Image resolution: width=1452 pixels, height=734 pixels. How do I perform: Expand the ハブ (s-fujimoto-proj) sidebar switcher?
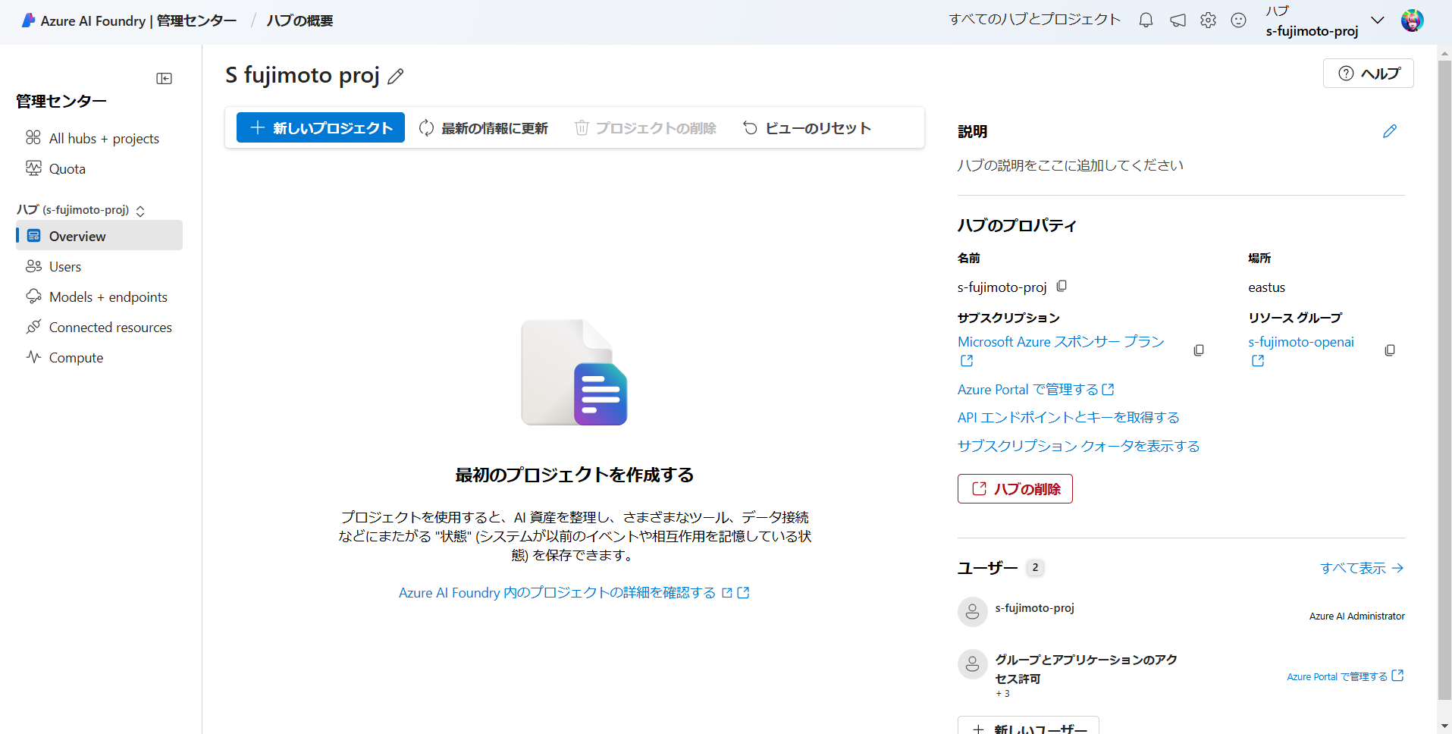tap(140, 211)
